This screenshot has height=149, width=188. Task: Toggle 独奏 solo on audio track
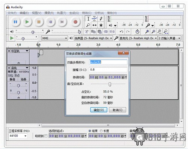(24, 80)
